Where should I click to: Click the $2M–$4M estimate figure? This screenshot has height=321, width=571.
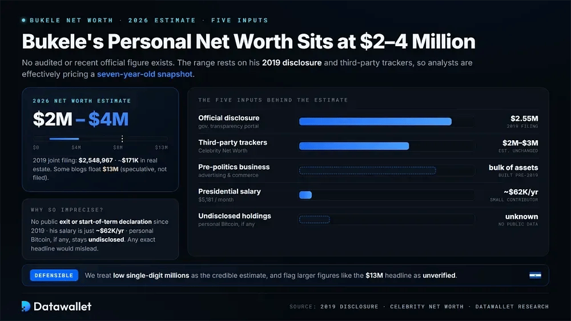tap(81, 119)
